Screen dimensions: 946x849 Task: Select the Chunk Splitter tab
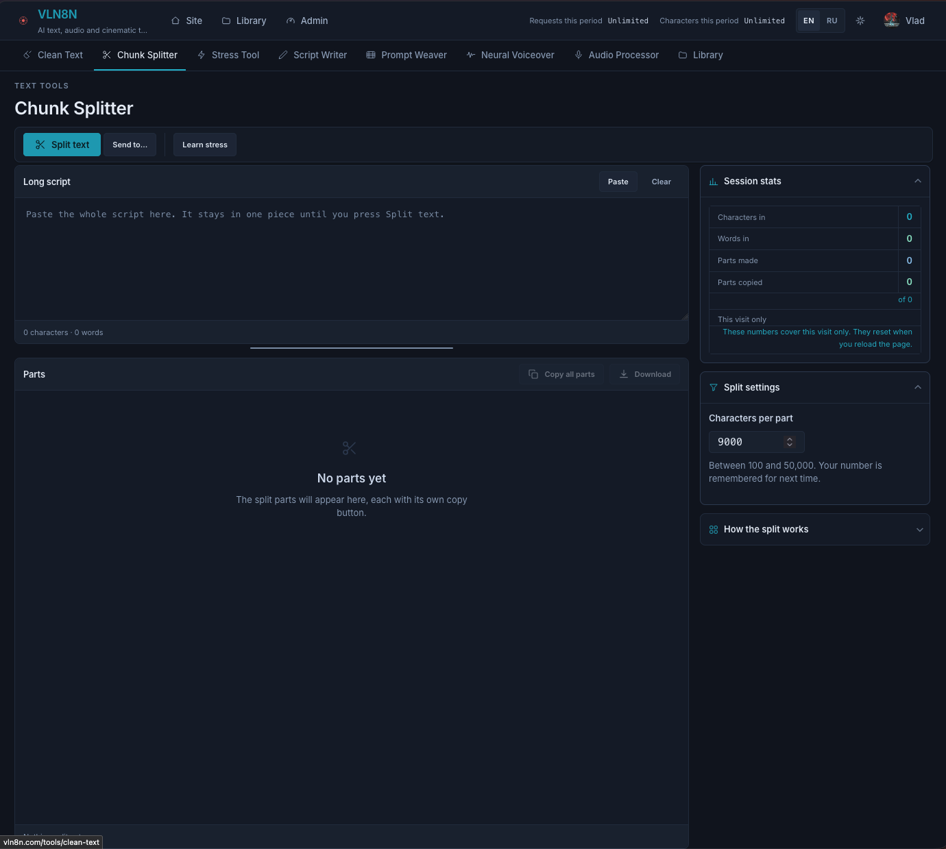point(140,55)
